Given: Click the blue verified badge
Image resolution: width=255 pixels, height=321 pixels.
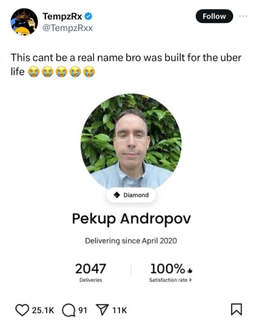Looking at the screenshot, I should click(x=88, y=16).
